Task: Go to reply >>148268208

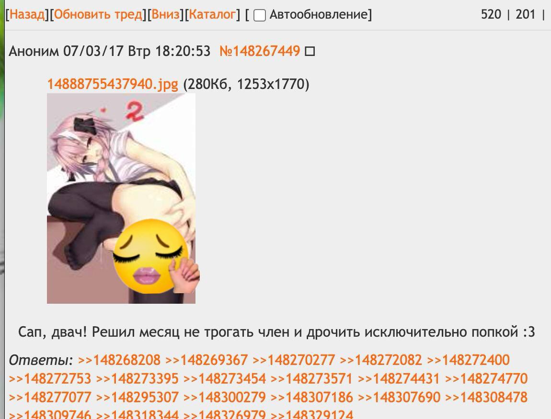Action: pyautogui.click(x=119, y=360)
